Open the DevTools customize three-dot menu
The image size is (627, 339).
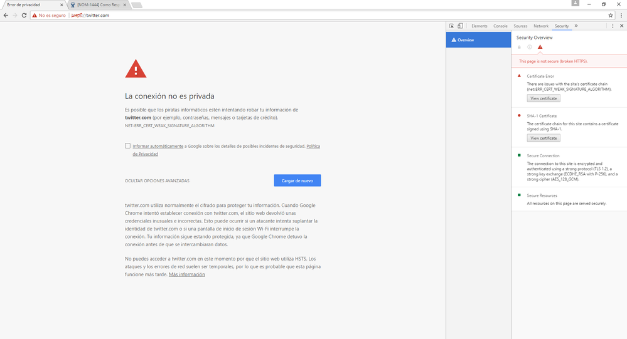(613, 26)
